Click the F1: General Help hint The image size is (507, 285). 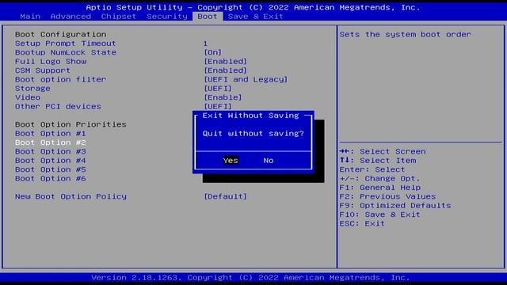[380, 188]
